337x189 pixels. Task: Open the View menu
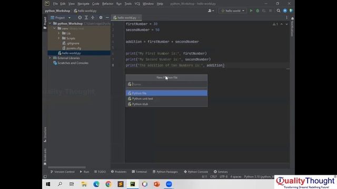[x=72, y=4]
